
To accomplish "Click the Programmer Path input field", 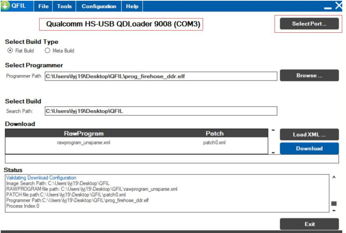I will pos(161,76).
